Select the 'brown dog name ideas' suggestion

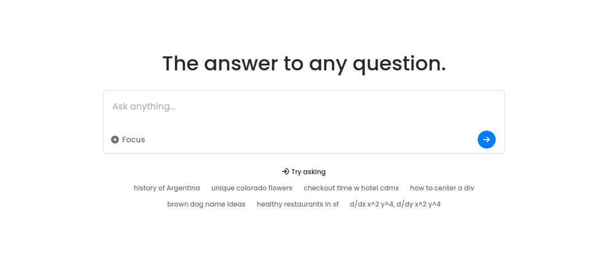click(x=206, y=204)
